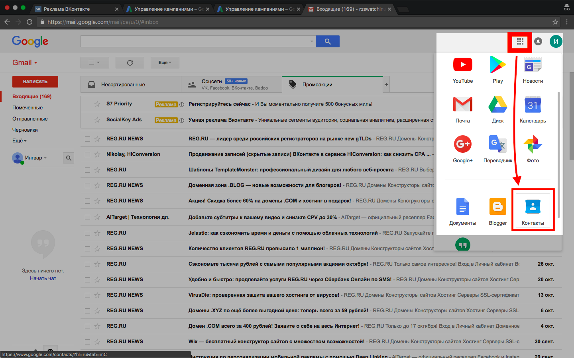Open the Hangouts icon at panel bottom

462,244
